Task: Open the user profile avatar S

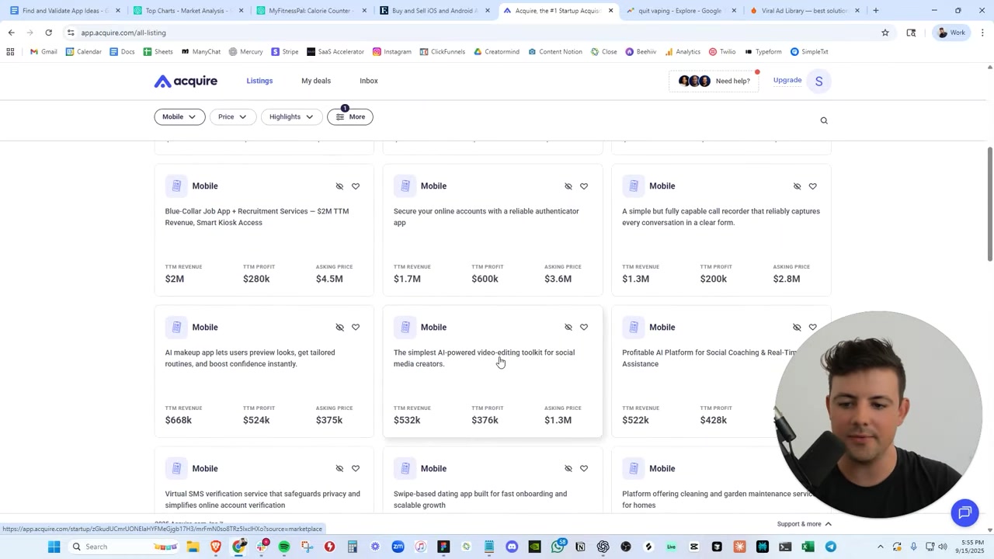Action: point(818,81)
